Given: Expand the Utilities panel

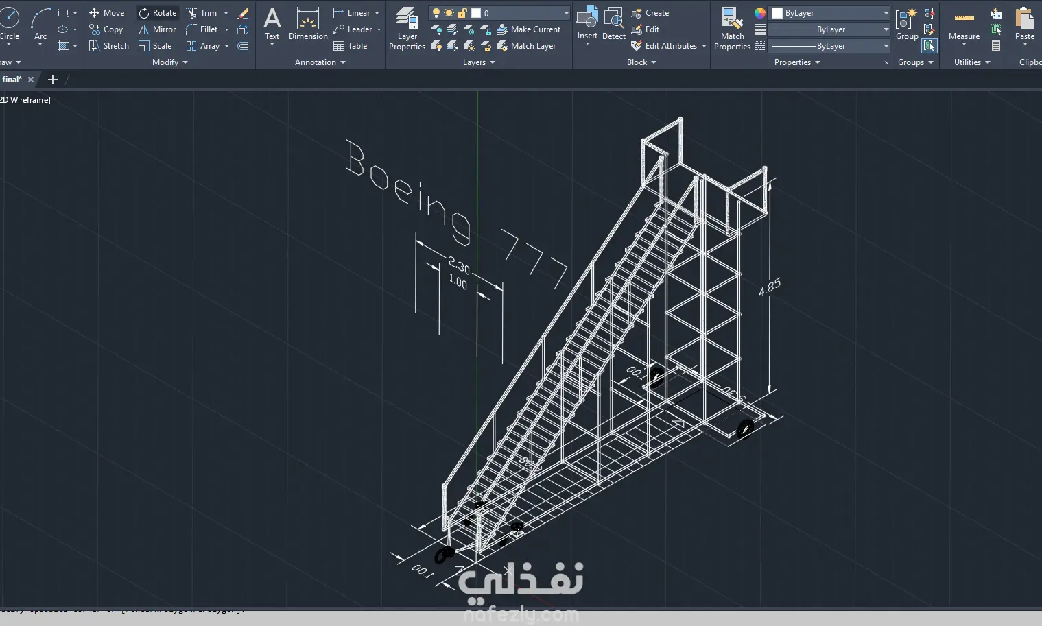Looking at the screenshot, I should [972, 62].
